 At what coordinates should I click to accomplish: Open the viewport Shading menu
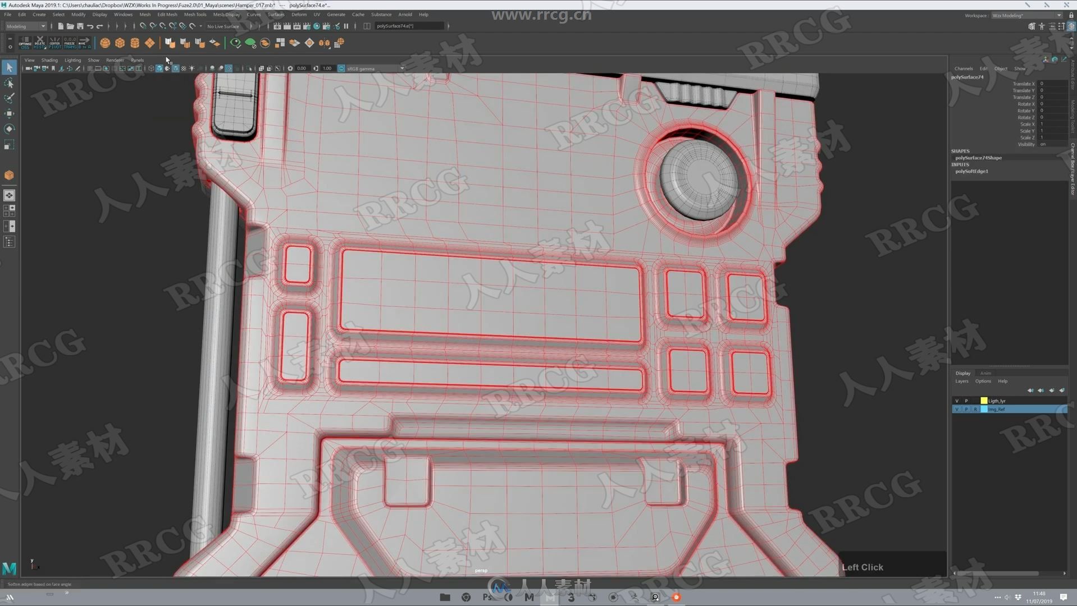[49, 60]
